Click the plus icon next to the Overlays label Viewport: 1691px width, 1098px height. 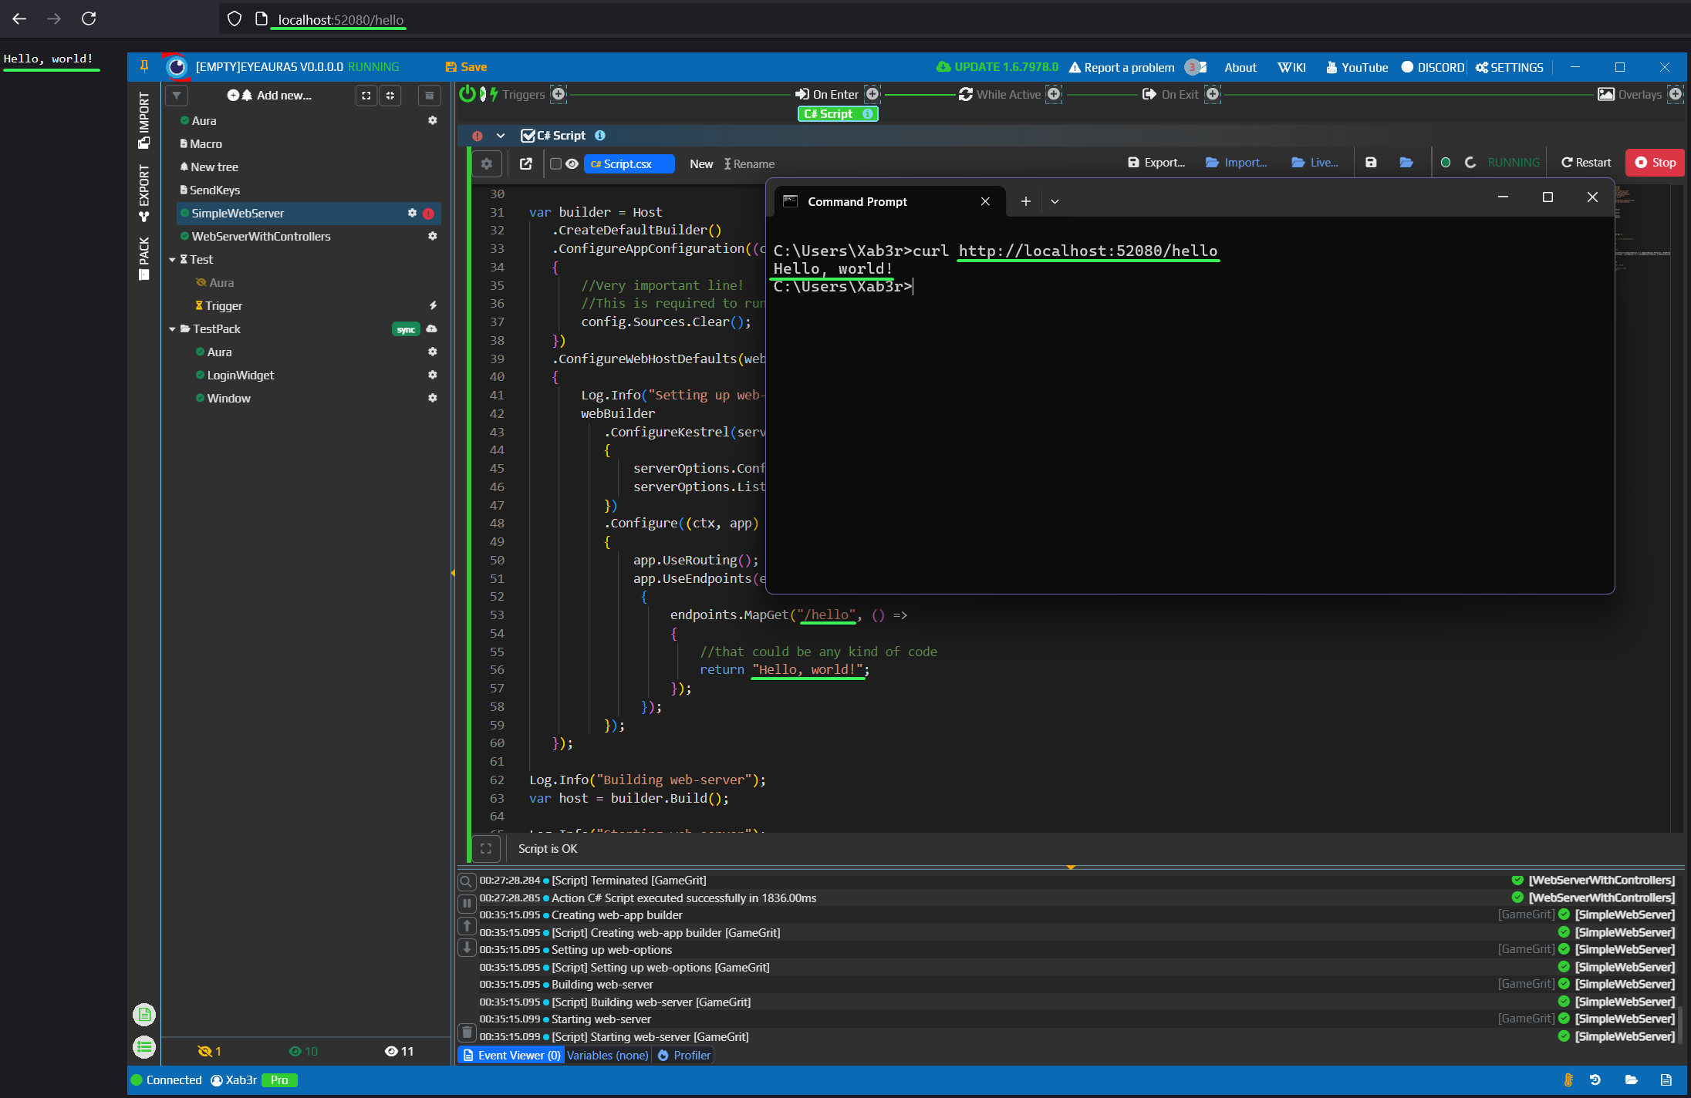1676,94
